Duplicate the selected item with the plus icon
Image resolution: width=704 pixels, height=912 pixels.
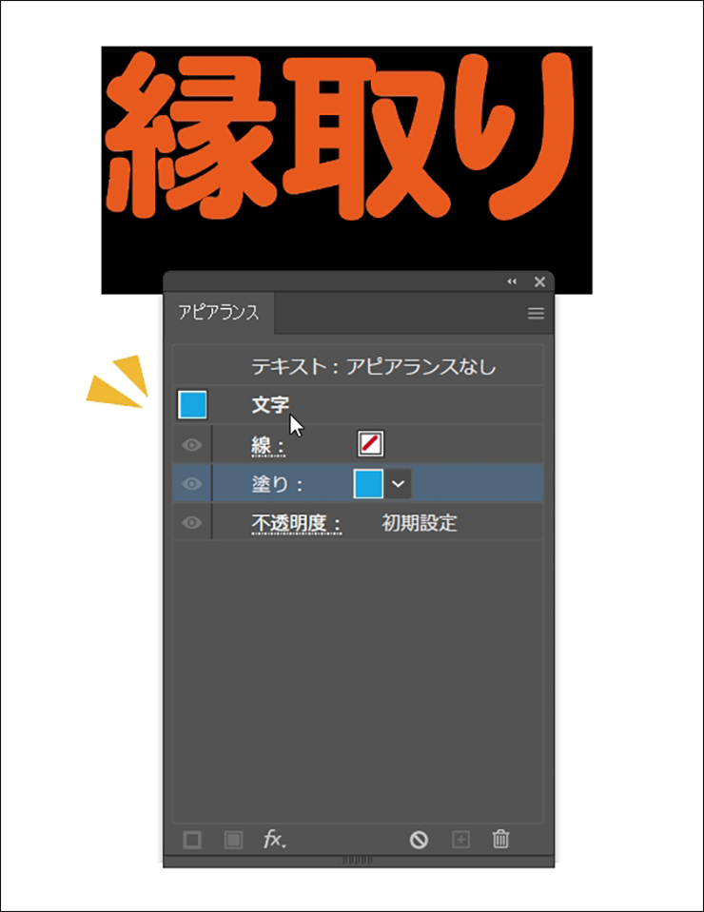point(460,840)
